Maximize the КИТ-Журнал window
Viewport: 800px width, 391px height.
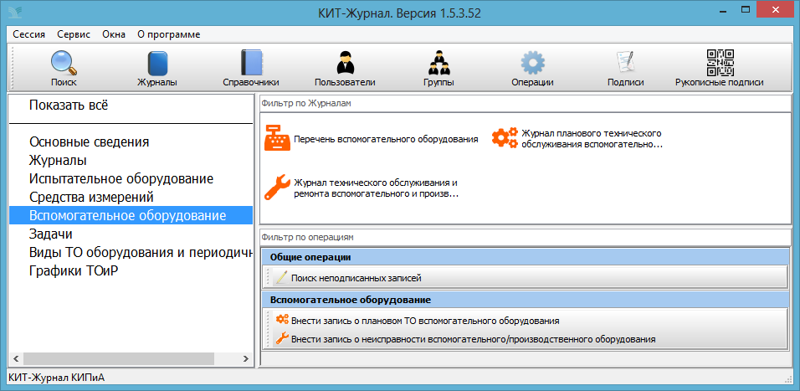(x=746, y=9)
